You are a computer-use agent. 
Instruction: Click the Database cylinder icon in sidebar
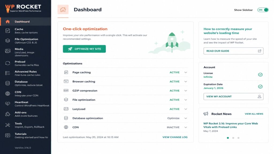point(7,83)
